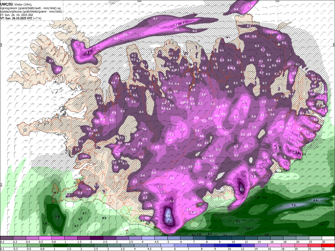Screen dimensions: 335x251
Task: Pick the white 30+ snow legend swatch
Action: (x=328, y=238)
